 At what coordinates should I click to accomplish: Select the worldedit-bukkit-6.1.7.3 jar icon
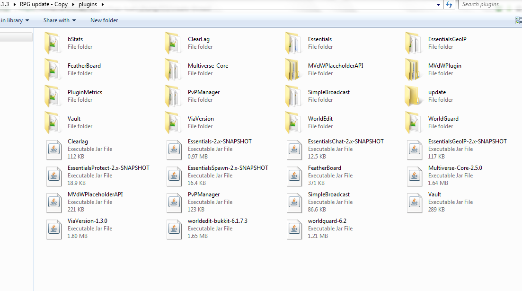[174, 229]
